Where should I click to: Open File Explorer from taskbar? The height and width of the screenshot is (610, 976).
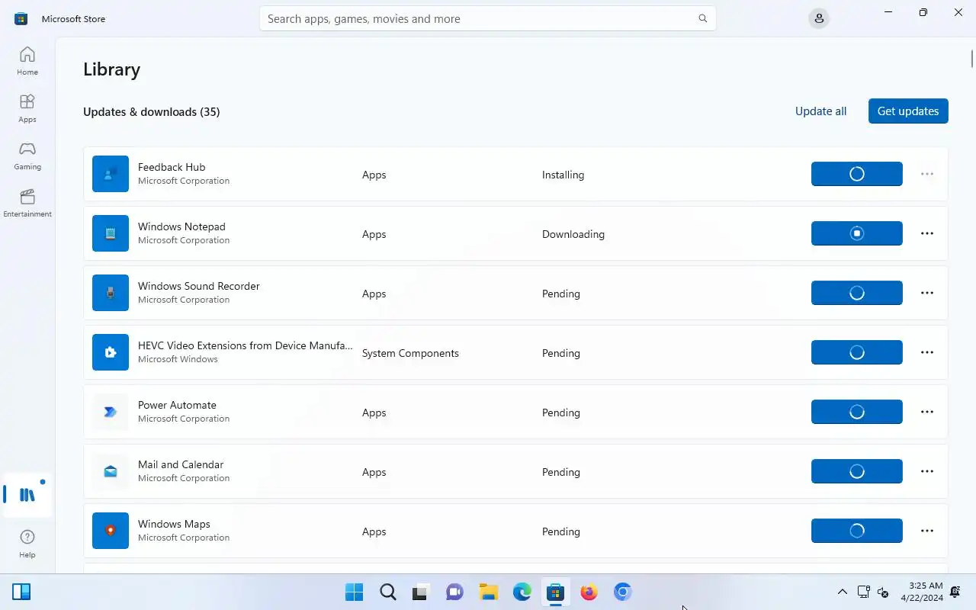click(x=488, y=592)
